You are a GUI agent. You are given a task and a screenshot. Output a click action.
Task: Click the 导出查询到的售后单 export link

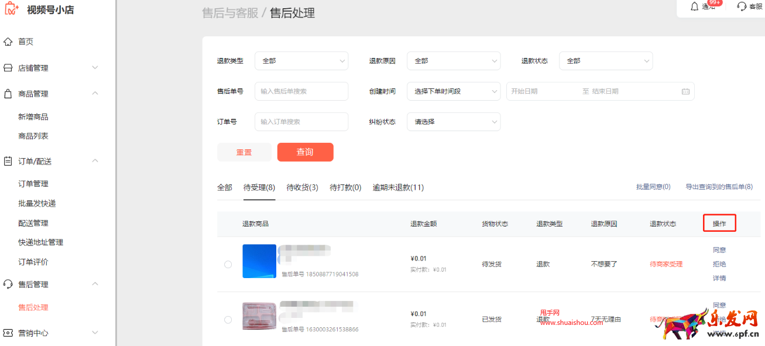pos(718,187)
